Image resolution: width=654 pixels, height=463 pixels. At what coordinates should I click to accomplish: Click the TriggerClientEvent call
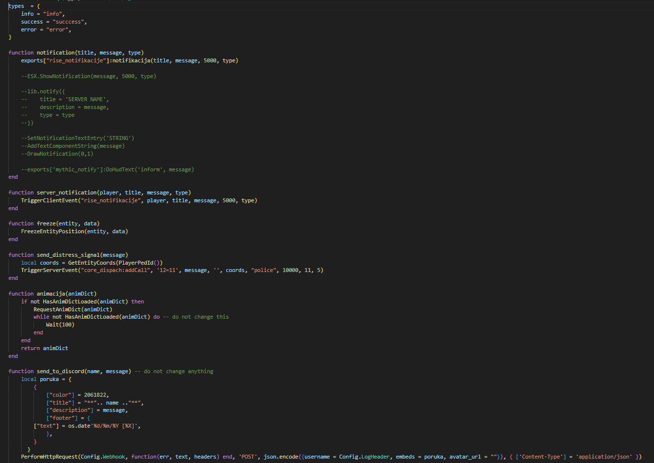click(x=139, y=200)
